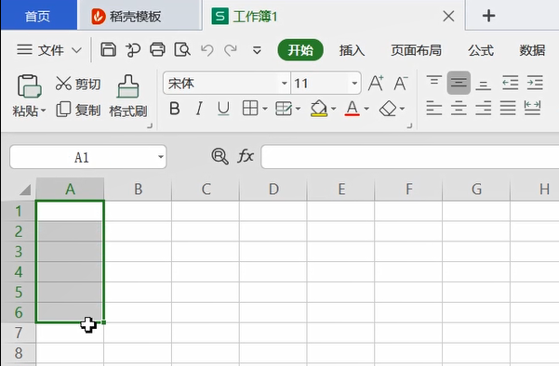Click the Print icon
559x366 pixels.
coord(157,50)
